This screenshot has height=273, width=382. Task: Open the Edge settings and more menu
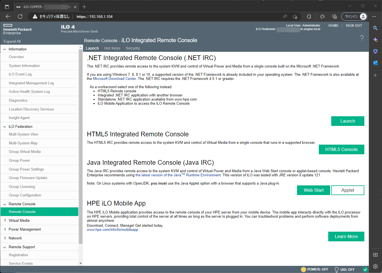(374, 17)
